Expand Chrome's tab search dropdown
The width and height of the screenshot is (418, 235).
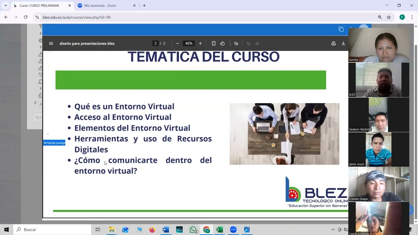[6, 6]
